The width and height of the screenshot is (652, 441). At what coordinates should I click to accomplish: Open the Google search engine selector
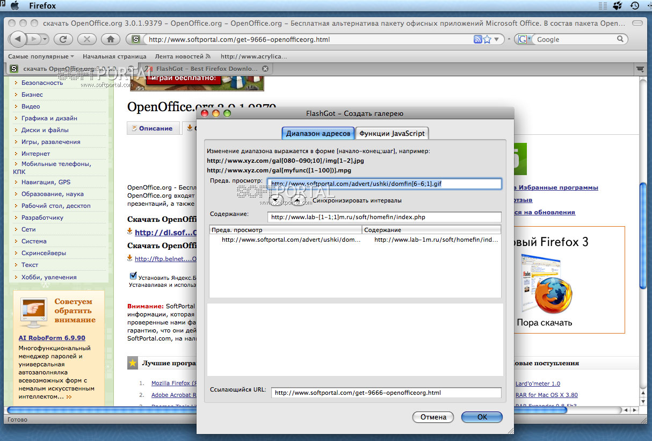(525, 39)
